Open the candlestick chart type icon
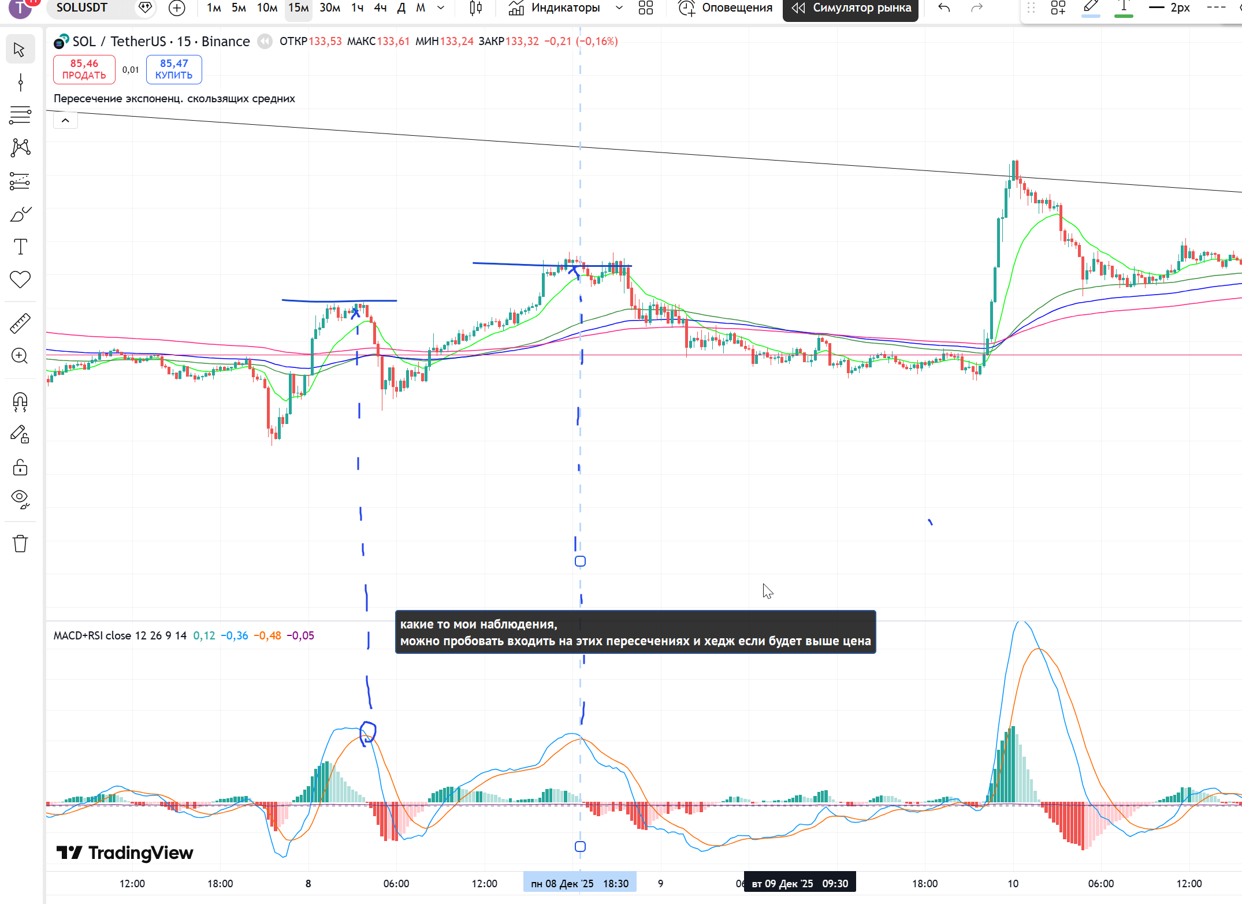The width and height of the screenshot is (1242, 904). point(475,8)
